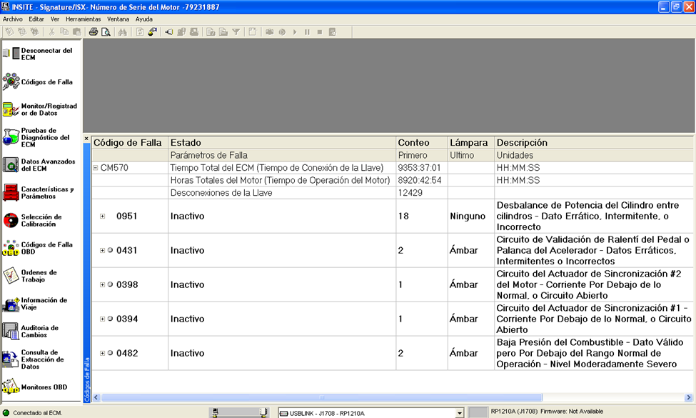Open the Archivo menu
This screenshot has height=418, width=696.
pyautogui.click(x=14, y=19)
